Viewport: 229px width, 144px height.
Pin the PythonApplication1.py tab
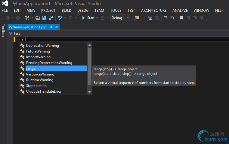[51, 27]
